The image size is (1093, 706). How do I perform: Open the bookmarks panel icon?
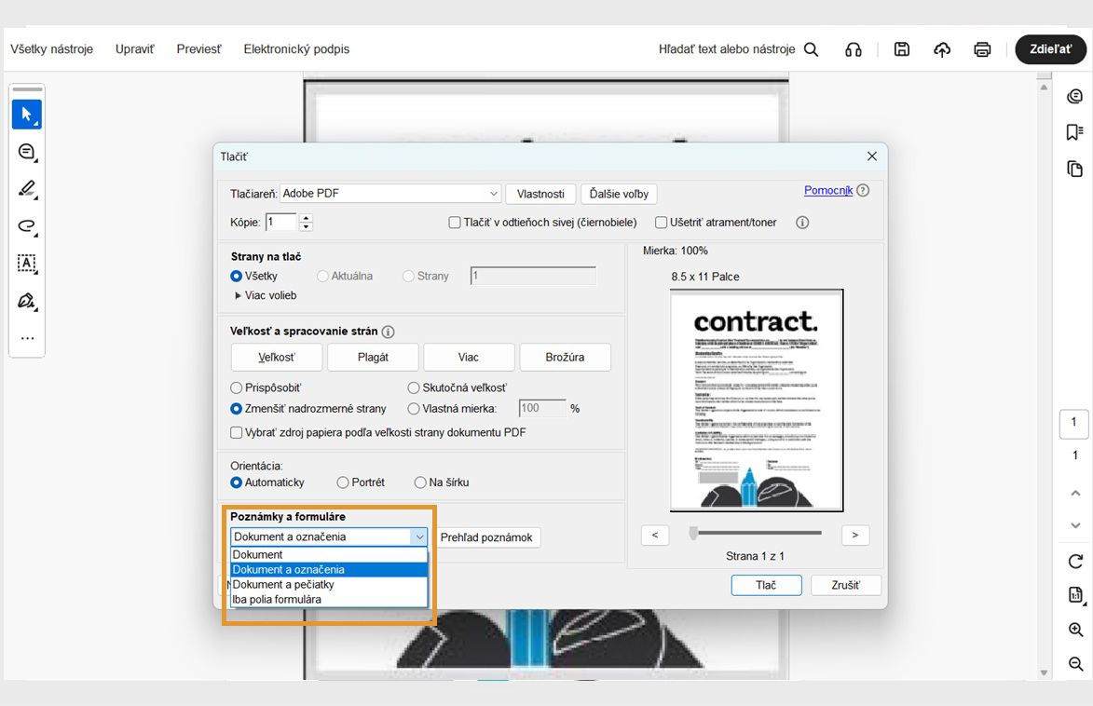pyautogui.click(x=1075, y=132)
